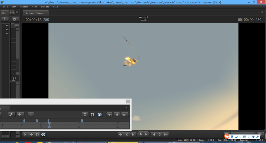
Task: Open the Scripts menu
Action: (x=45, y=7)
